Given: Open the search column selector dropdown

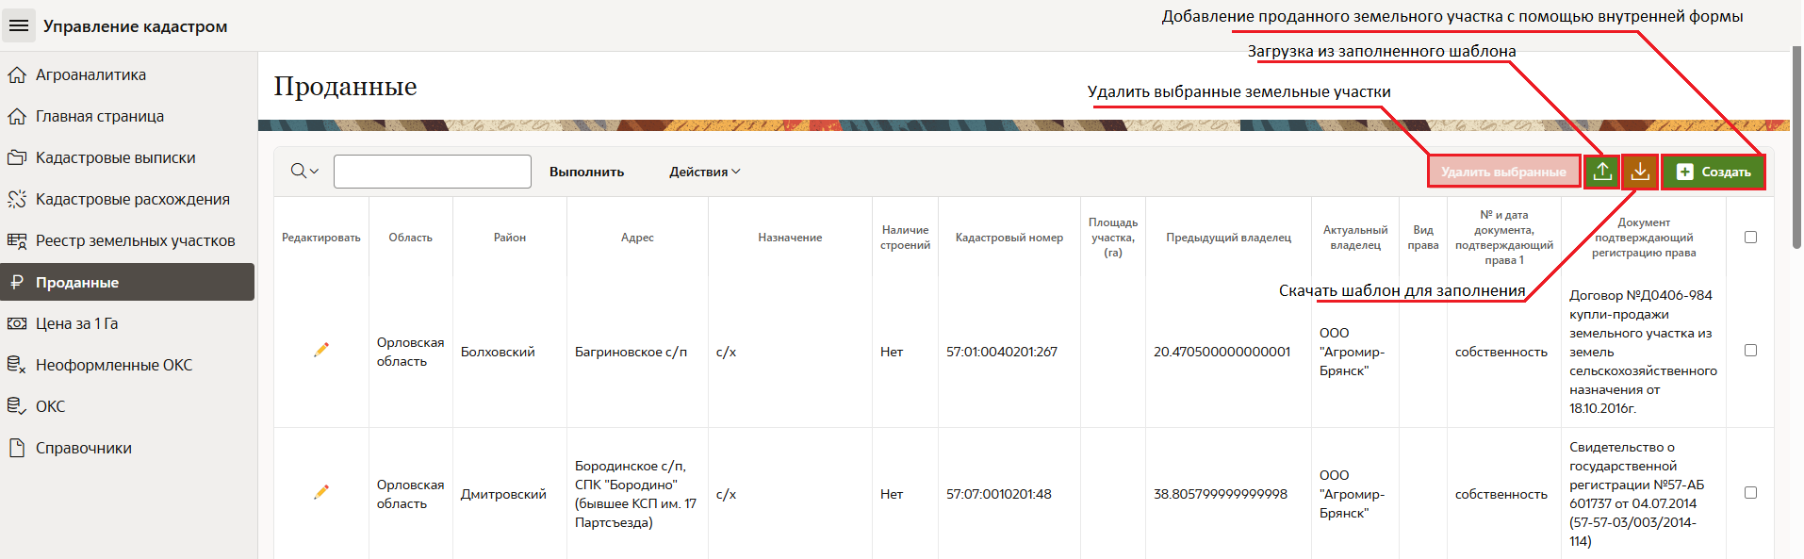Looking at the screenshot, I should pyautogui.click(x=304, y=172).
